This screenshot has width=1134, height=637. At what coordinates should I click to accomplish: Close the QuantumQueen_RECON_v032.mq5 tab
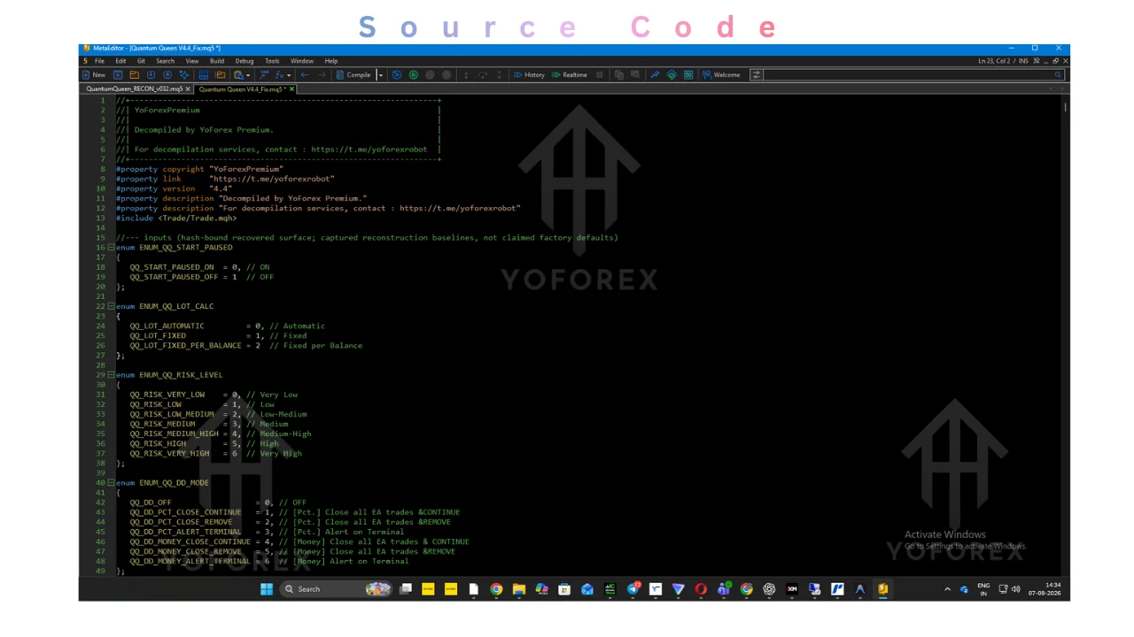(188, 88)
